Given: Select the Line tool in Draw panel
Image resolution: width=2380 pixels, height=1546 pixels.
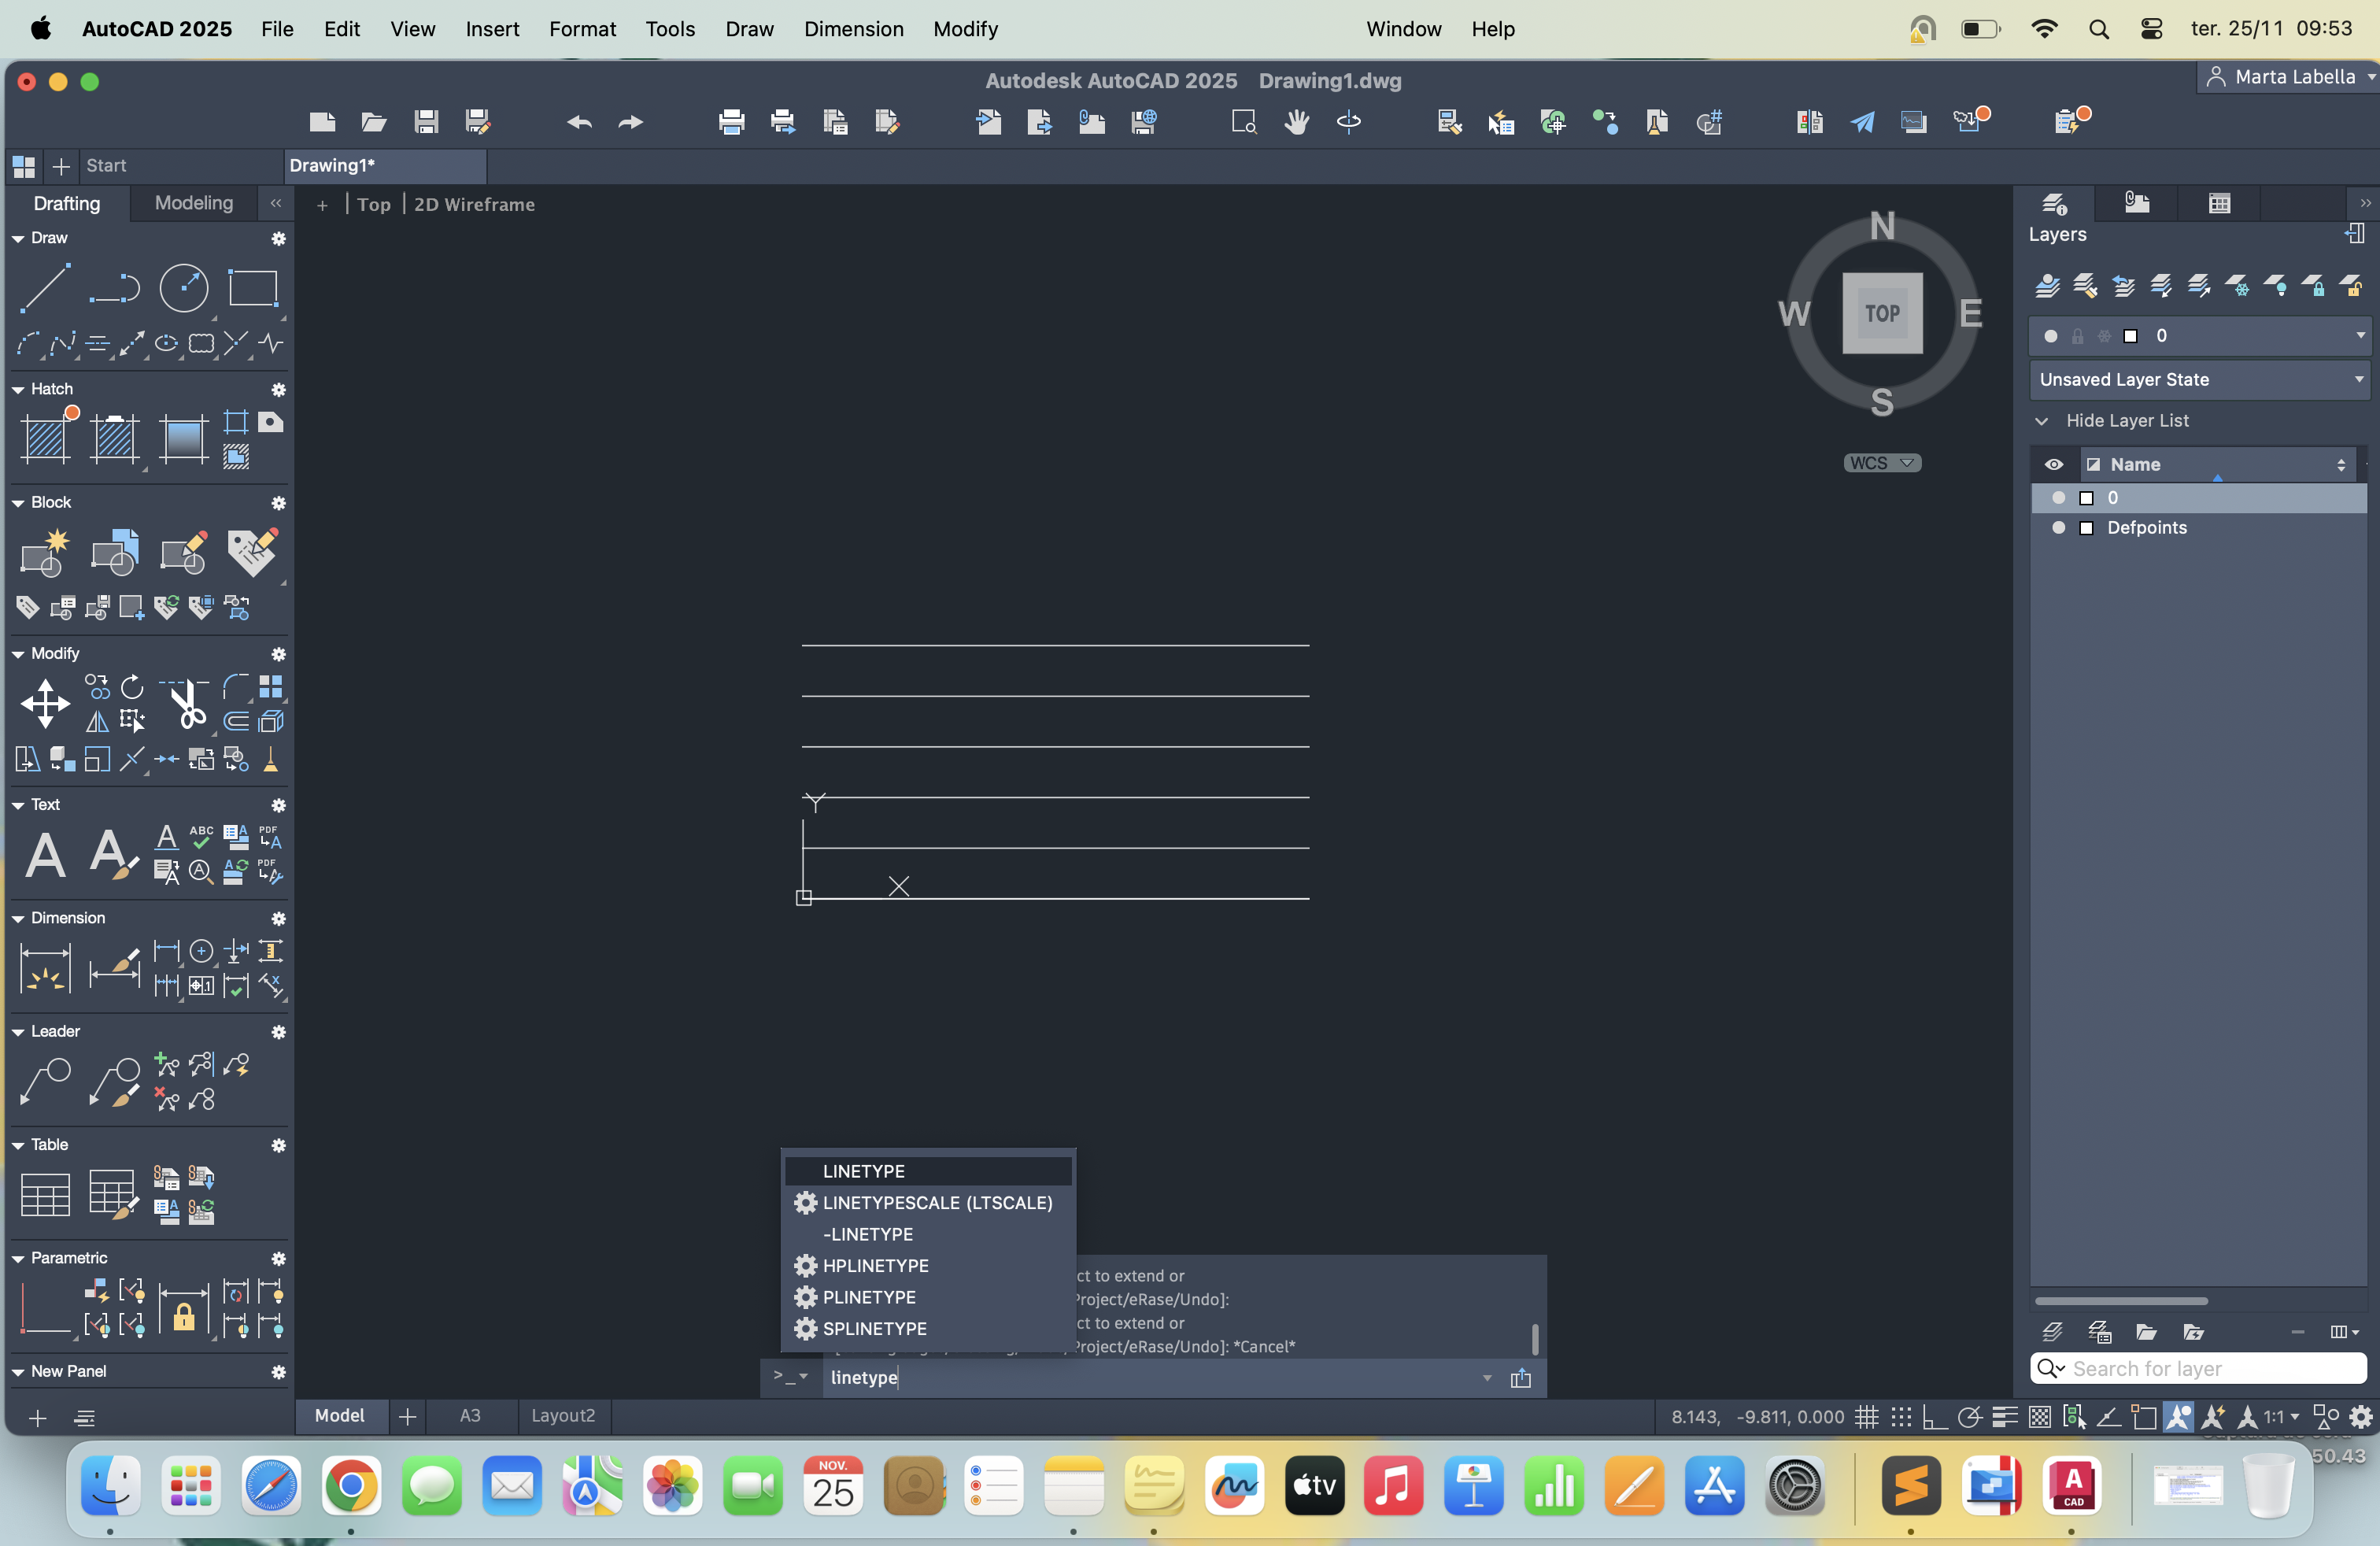Looking at the screenshot, I should click(x=45, y=288).
